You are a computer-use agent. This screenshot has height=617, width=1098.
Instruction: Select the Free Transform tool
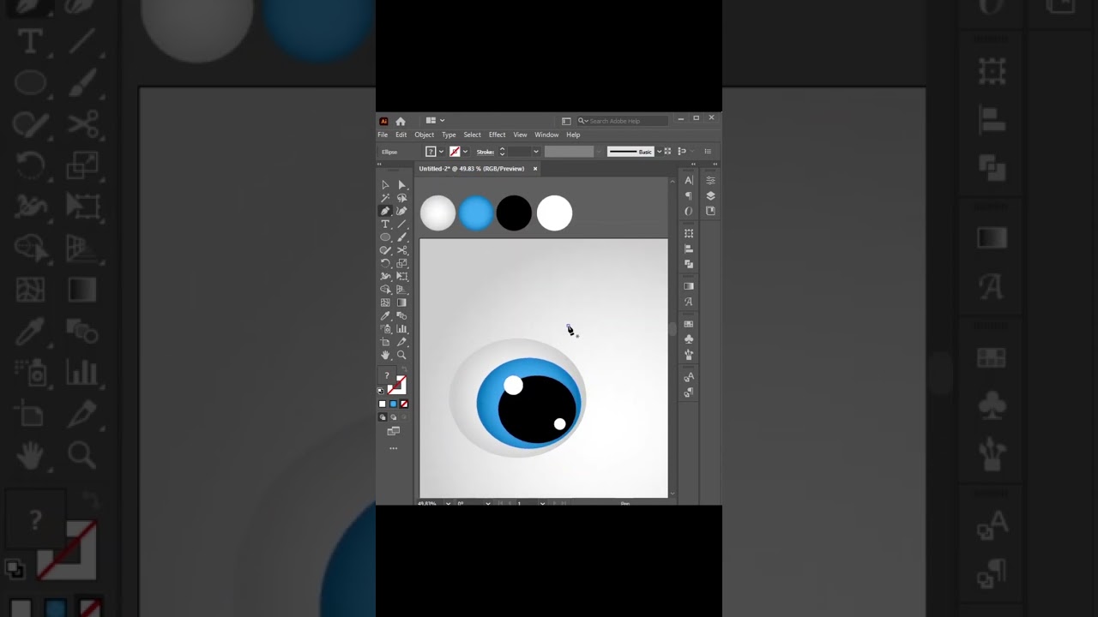pyautogui.click(x=401, y=277)
